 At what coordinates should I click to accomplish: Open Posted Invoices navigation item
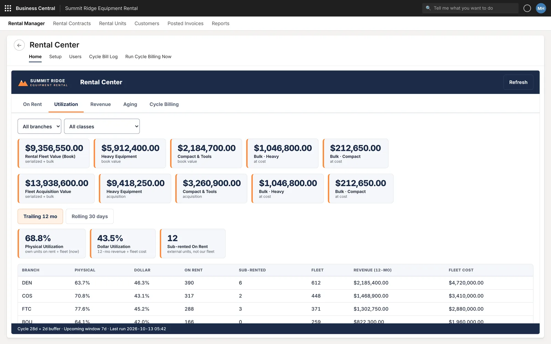186,23
